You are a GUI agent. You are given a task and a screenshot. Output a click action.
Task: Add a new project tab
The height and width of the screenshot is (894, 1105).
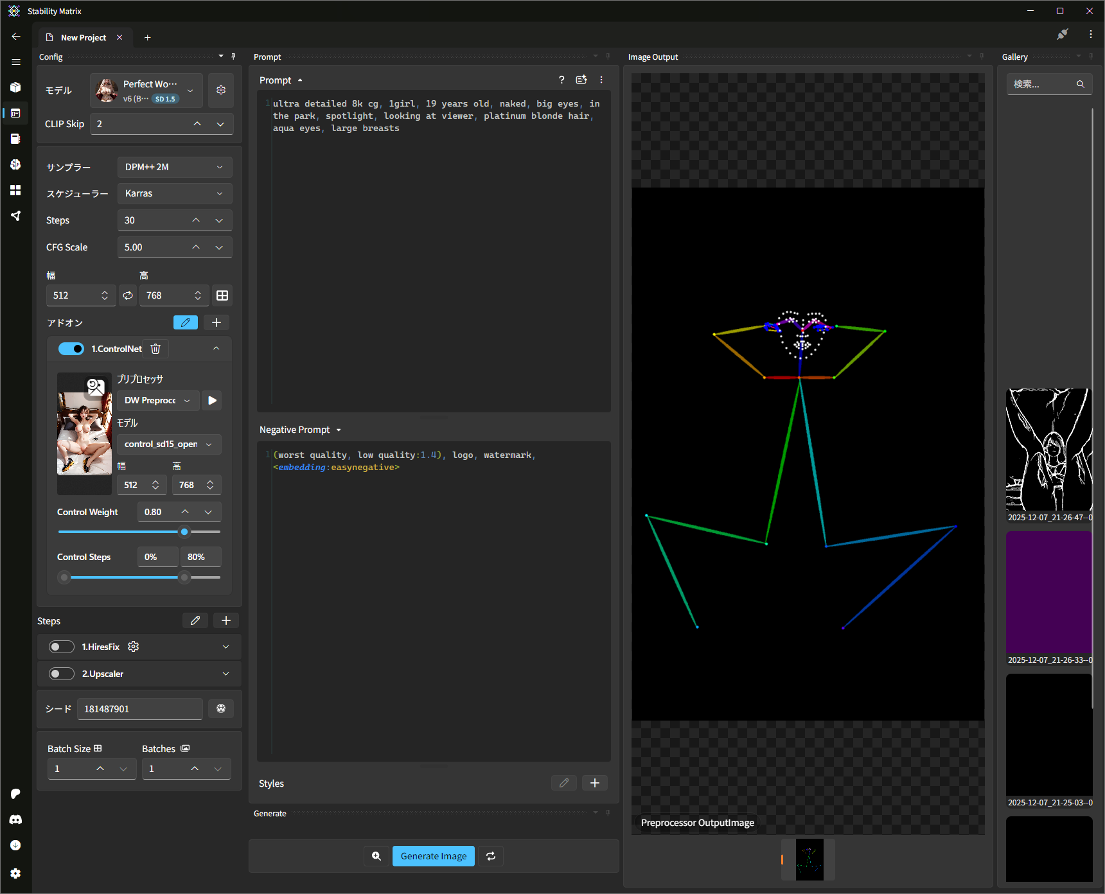tap(147, 38)
